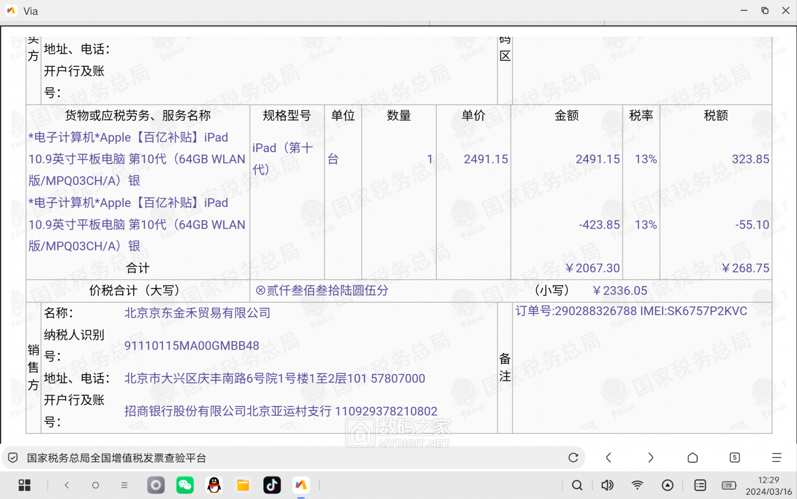
Task: Click the 单价 column header
Action: click(473, 115)
